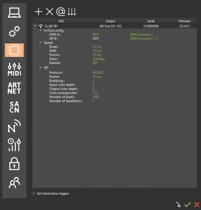Image resolution: width=201 pixels, height=210 pixels.
Task: Click the Output column header
Action: point(111,21)
